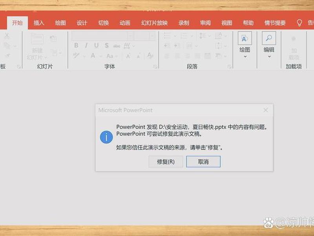
Task: Switch to the 情节提要 tab
Action: [x=275, y=23]
